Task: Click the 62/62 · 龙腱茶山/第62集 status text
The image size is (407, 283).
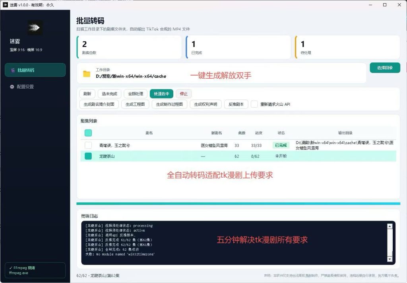Action: (98, 275)
